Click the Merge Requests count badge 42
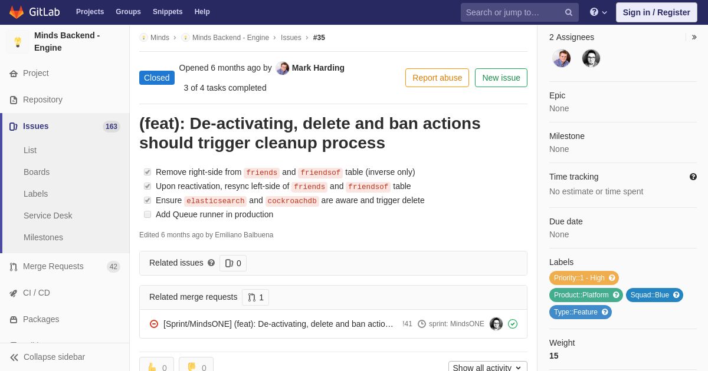 (x=113, y=267)
